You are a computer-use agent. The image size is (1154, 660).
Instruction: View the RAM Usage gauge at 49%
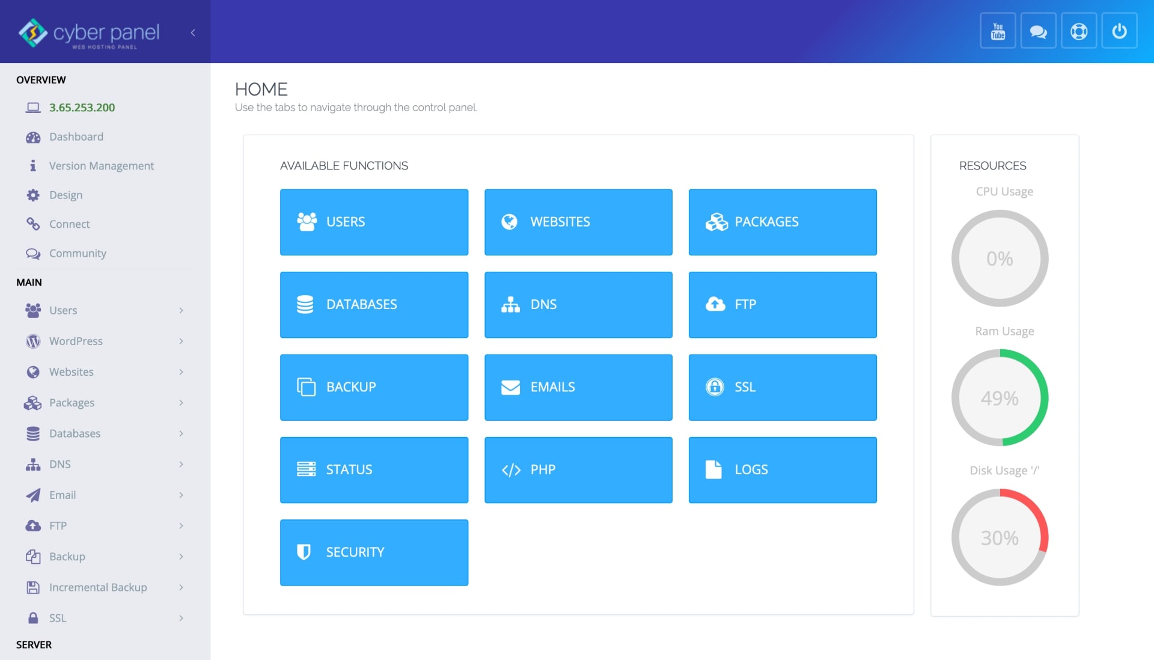[x=1000, y=398]
